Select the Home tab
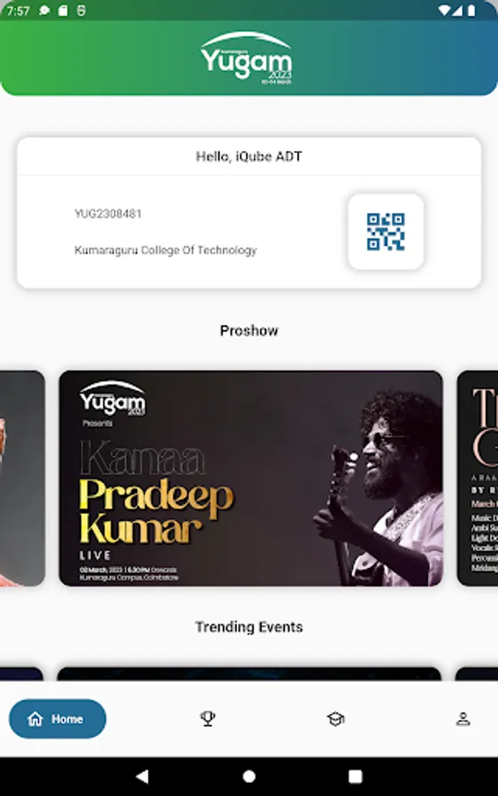 point(57,718)
